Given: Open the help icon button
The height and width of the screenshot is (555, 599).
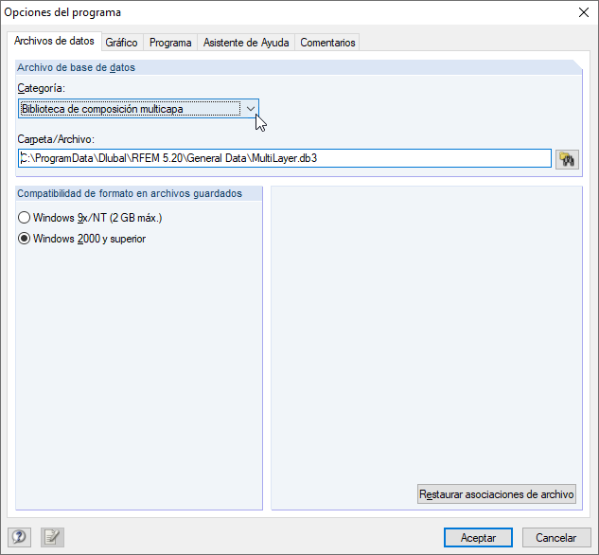Looking at the screenshot, I should [x=19, y=537].
